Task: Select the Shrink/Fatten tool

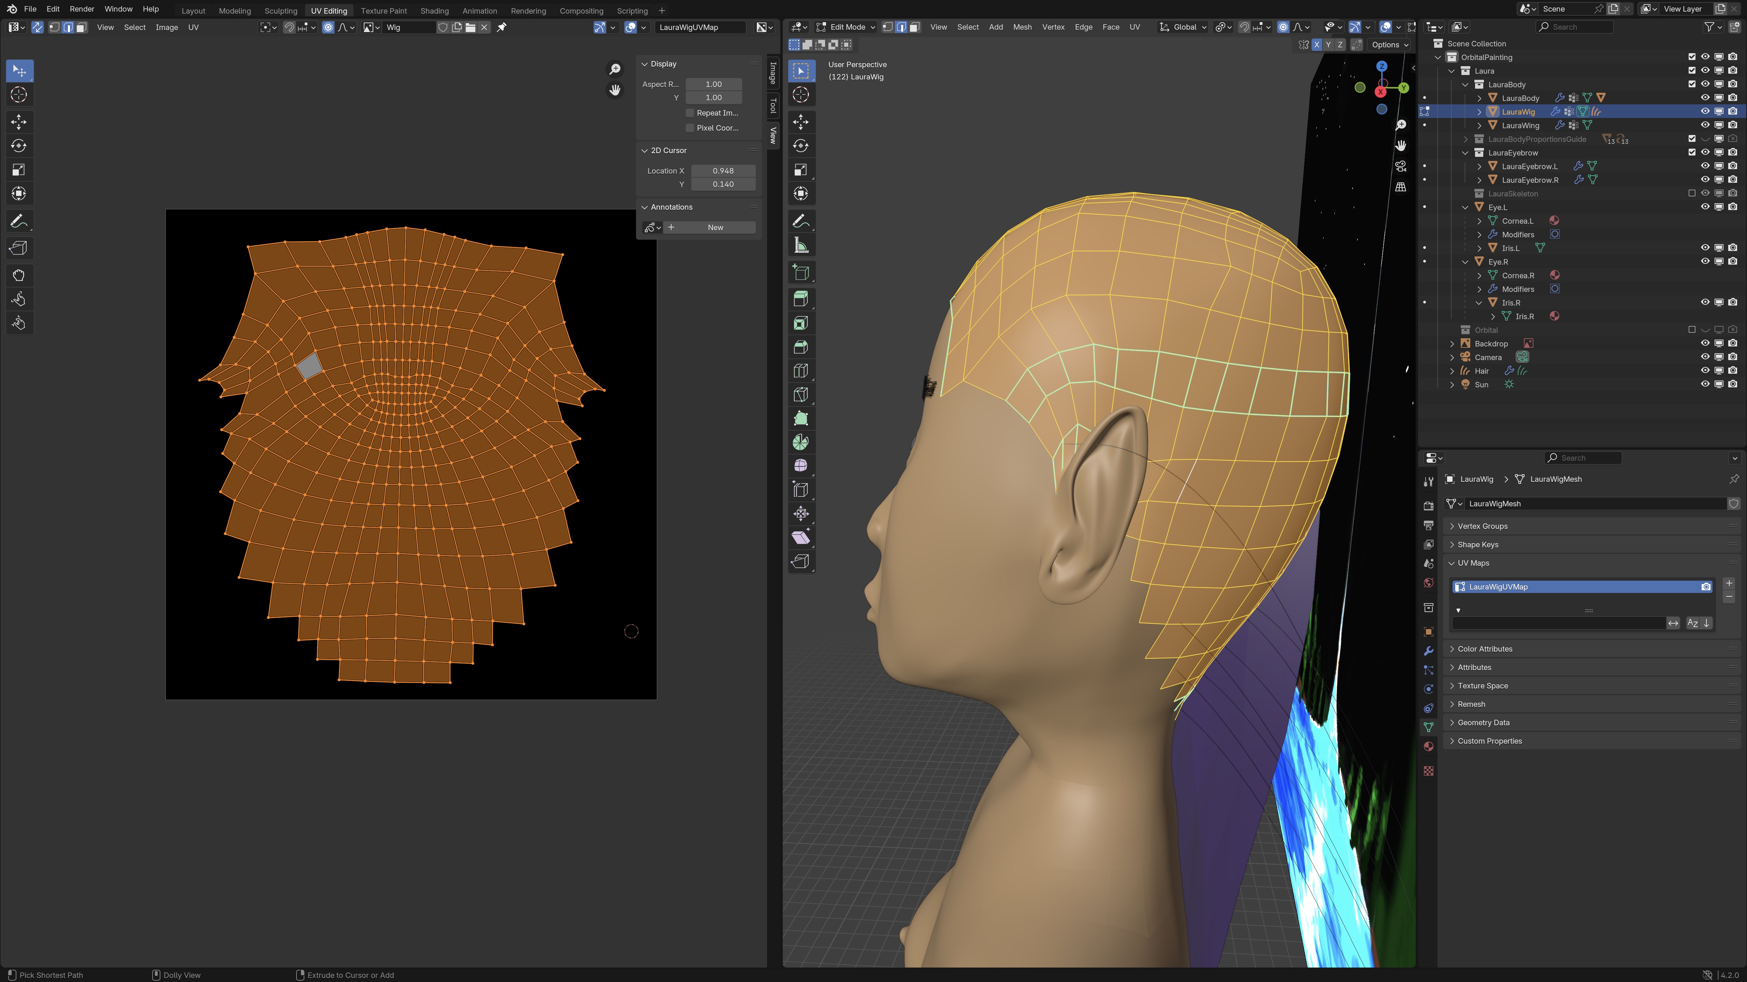Action: 801,513
